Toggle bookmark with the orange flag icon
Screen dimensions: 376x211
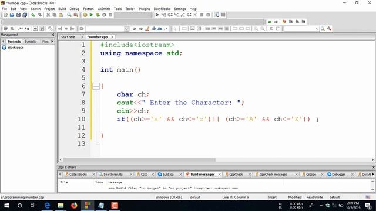pos(284,22)
